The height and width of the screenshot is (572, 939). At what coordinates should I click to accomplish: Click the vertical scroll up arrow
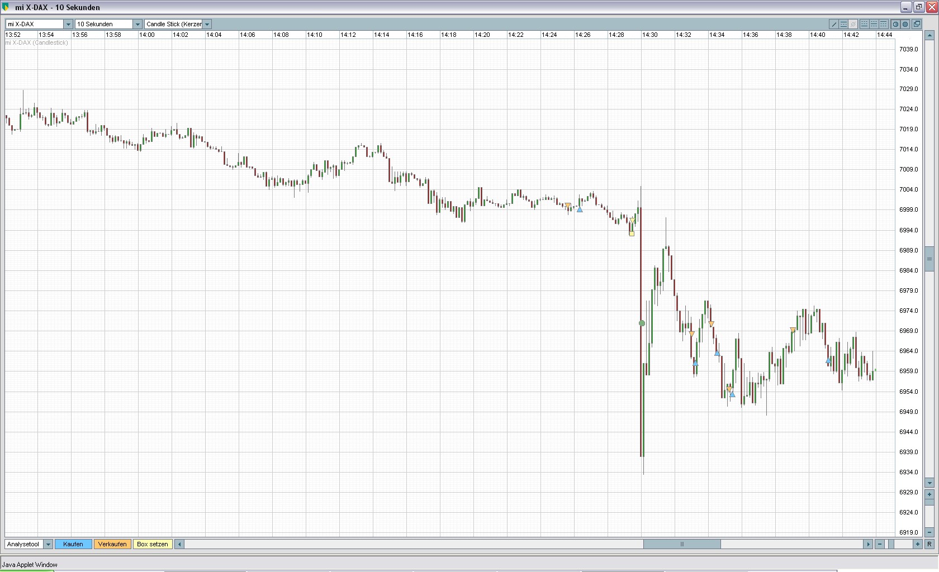click(929, 35)
